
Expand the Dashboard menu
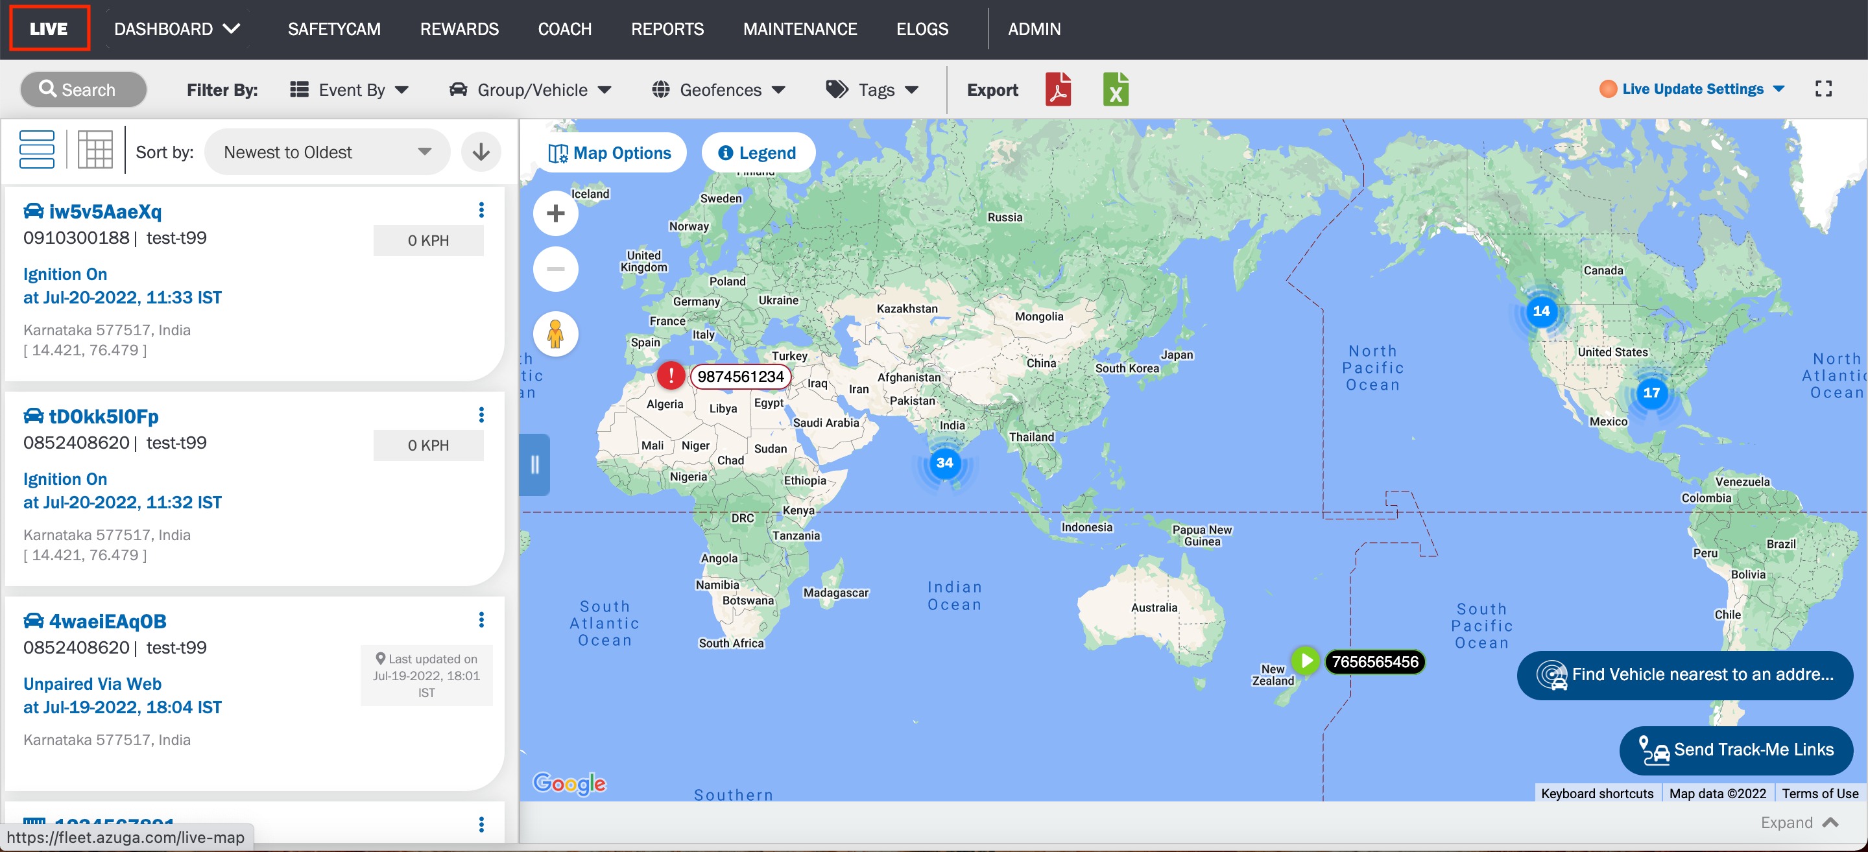[177, 29]
